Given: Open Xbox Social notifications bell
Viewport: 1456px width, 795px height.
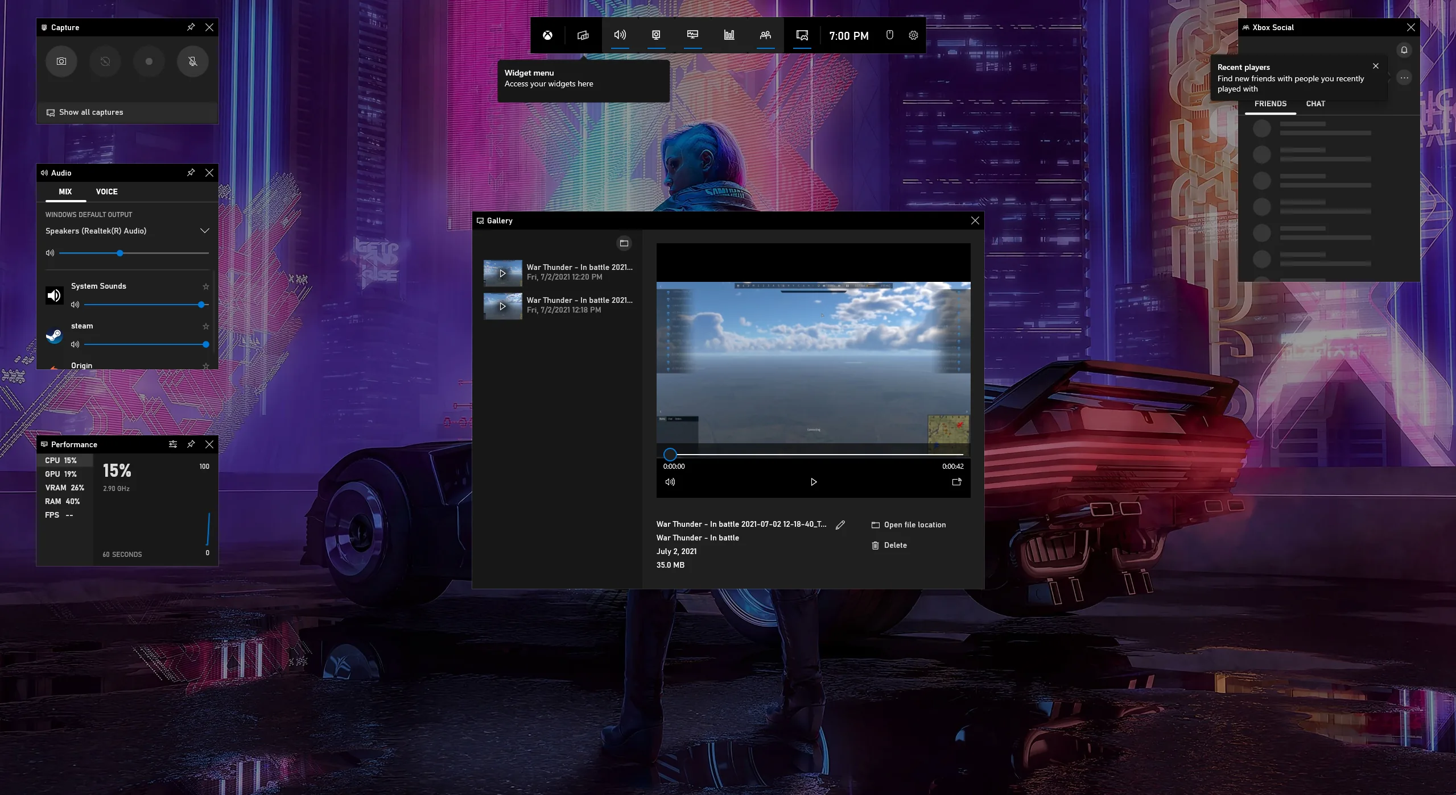Looking at the screenshot, I should (x=1404, y=50).
